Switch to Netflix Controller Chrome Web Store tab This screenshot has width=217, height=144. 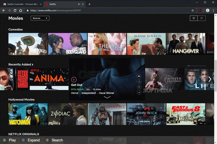coord(22,4)
